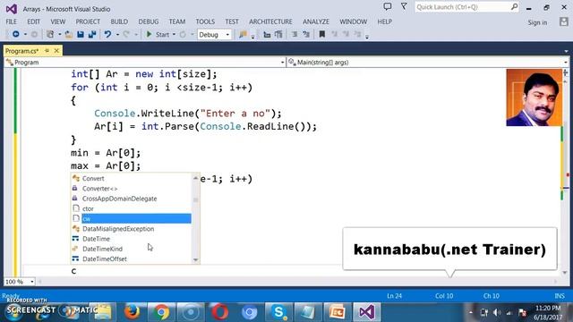Click the Quick Launch search magnifier icon
The image size is (573, 322).
coord(514,6)
